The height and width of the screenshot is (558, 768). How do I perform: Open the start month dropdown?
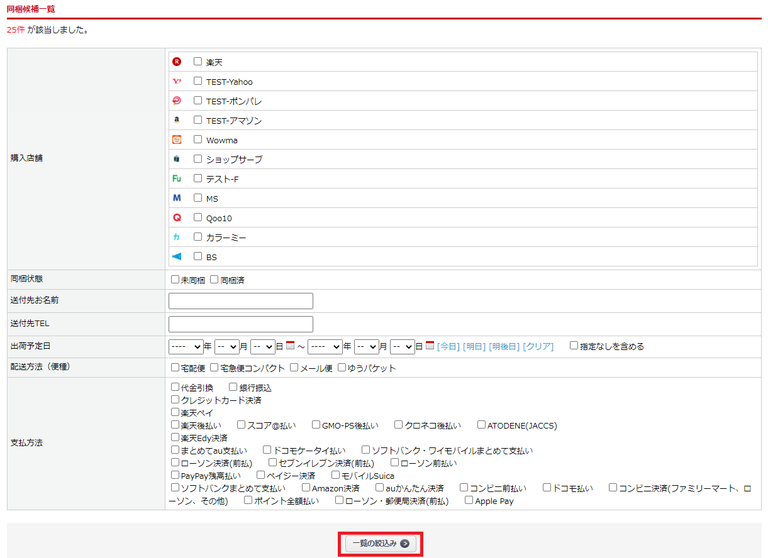226,346
